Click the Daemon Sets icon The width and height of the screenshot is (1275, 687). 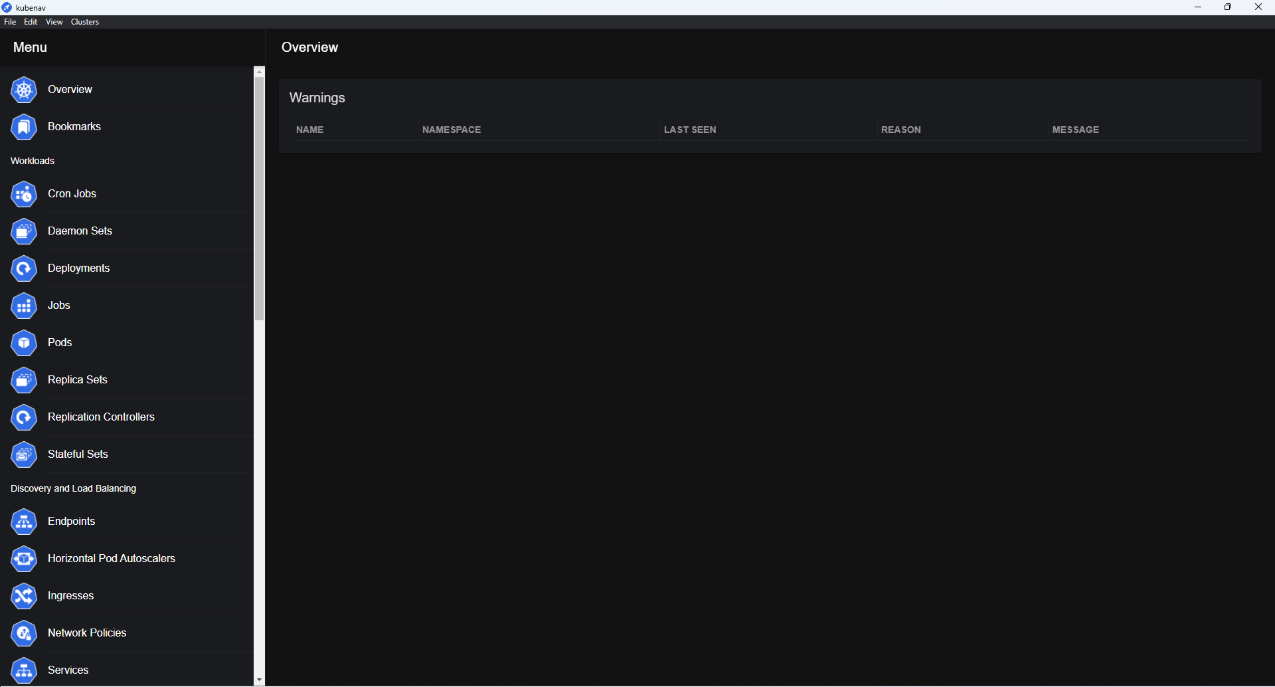pos(24,231)
